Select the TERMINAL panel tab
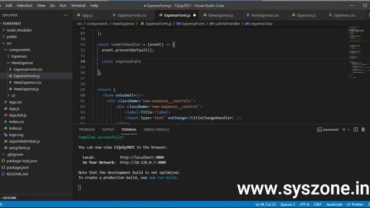370x208 pixels. 129,129
